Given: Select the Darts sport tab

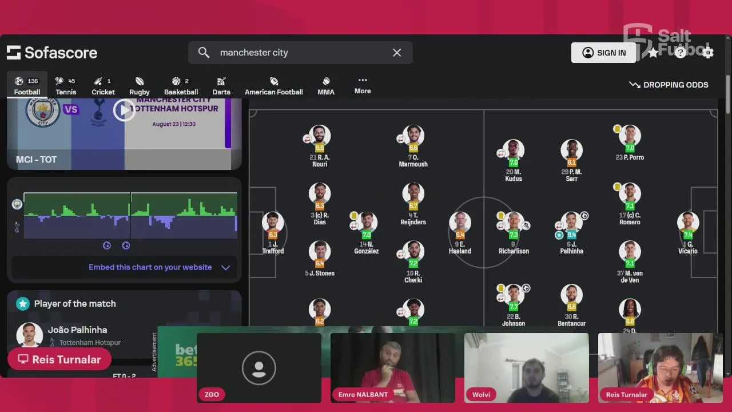Looking at the screenshot, I should (221, 86).
